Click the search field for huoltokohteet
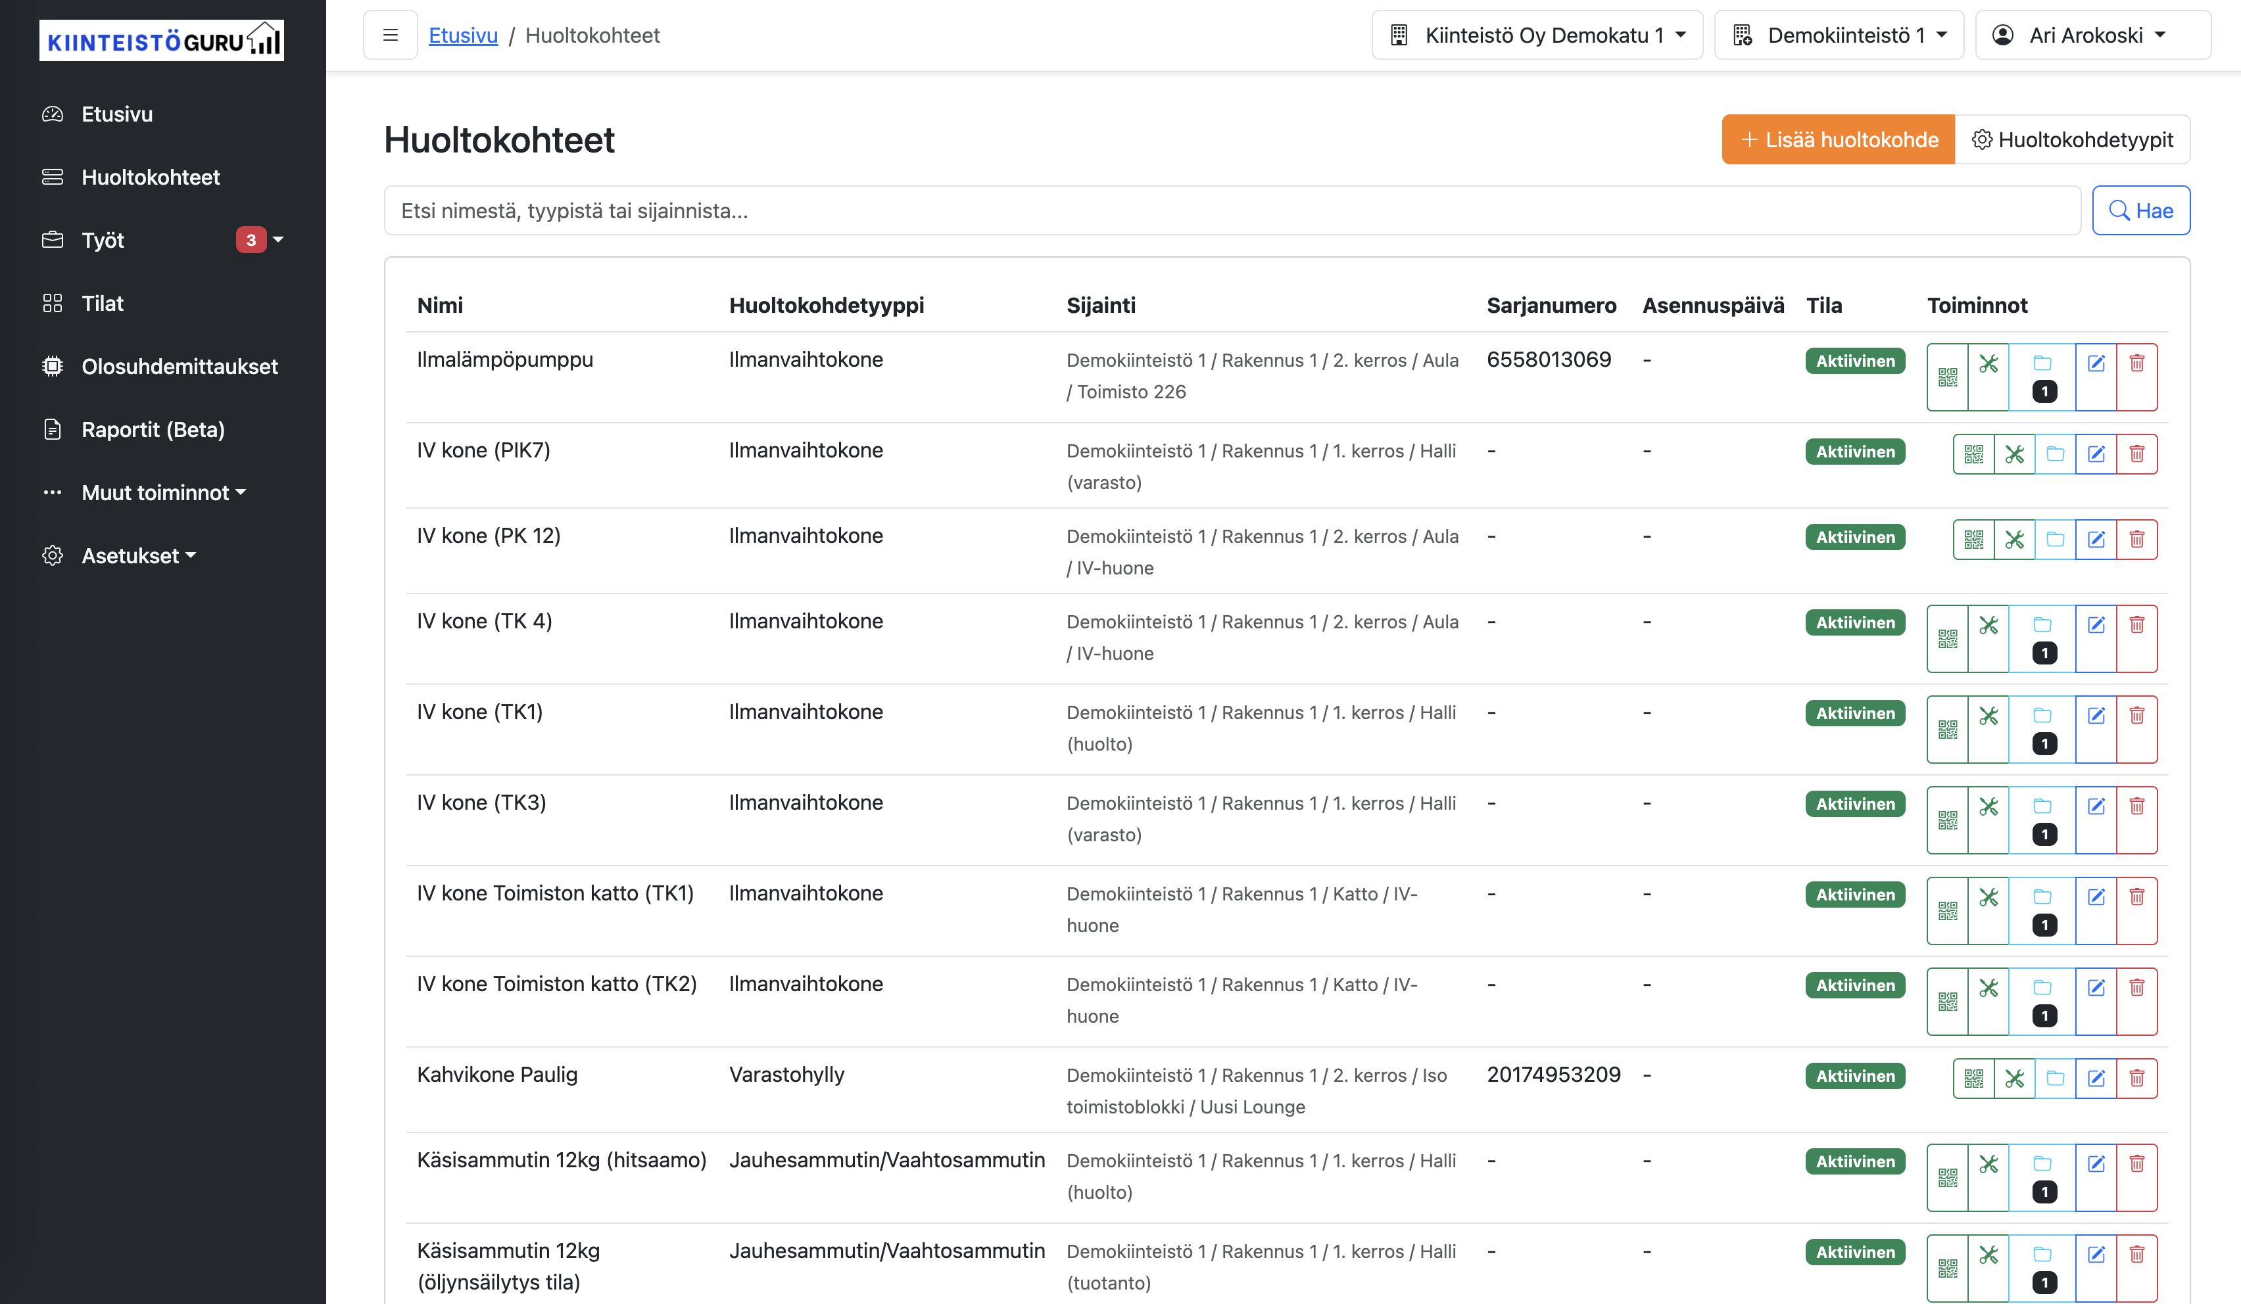The height and width of the screenshot is (1304, 2241). click(1231, 211)
